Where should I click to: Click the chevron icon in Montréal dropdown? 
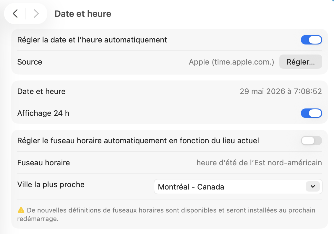pyautogui.click(x=313, y=187)
